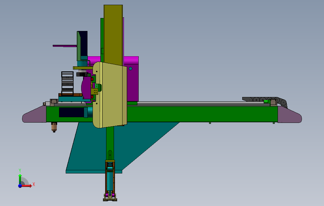Select the purple end cap on the beam's right end
This screenshot has width=324, height=206.
click(x=290, y=114)
